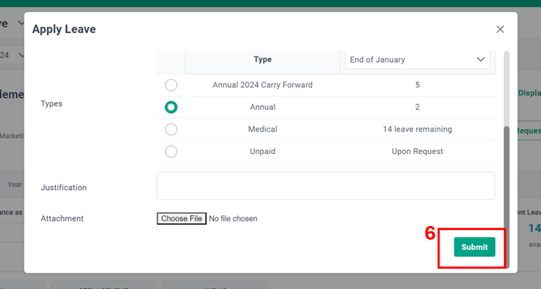541x289 pixels.
Task: Click the No file chosen text
Action: pyautogui.click(x=233, y=219)
